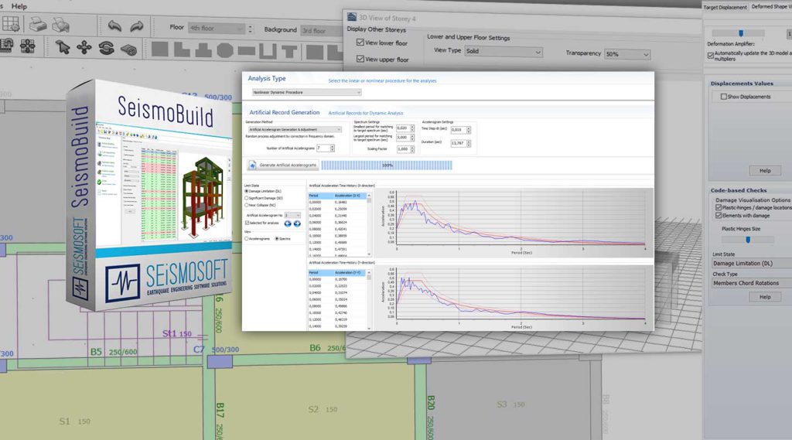
Task: Step the Number of Artificial Accelerograms spinner
Action: click(332, 148)
